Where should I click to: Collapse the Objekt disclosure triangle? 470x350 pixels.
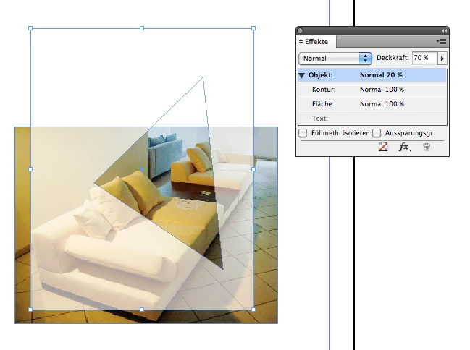click(x=301, y=75)
